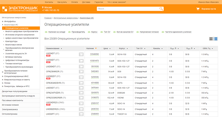The height and width of the screenshot is (117, 222).
Task: Click Интегральные микросхемы breadcrumb link
Action: pos(66,18)
